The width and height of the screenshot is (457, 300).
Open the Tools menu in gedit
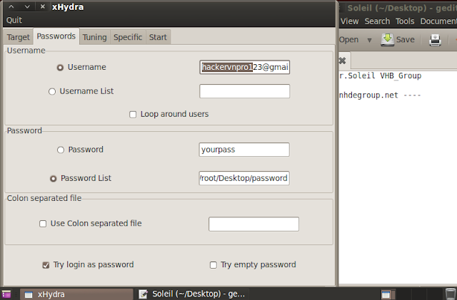405,21
